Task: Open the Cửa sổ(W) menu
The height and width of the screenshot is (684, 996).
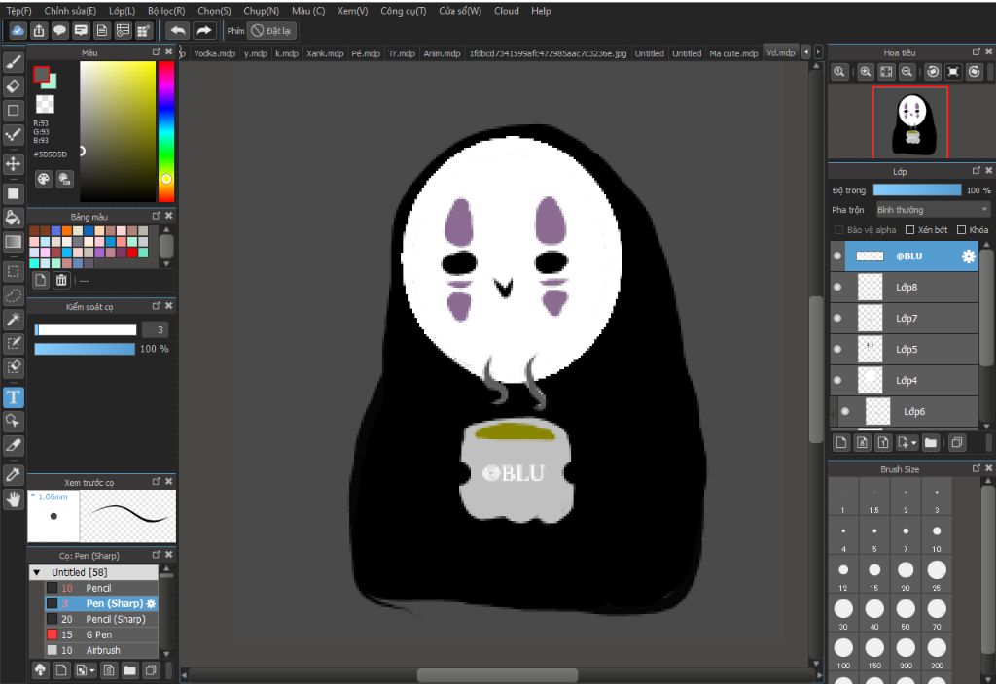Action: coord(460,11)
